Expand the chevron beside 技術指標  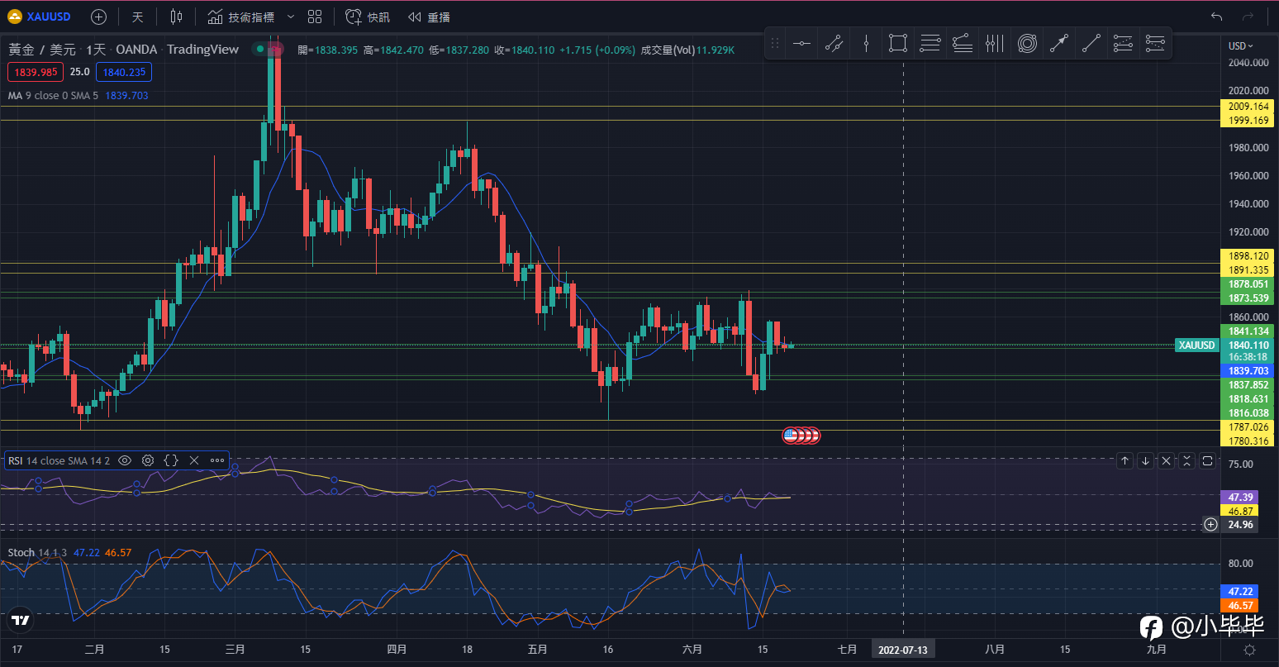tap(290, 17)
